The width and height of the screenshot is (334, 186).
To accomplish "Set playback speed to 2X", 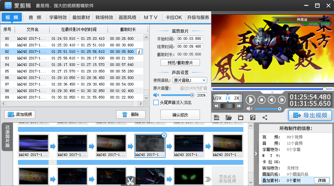I will pyautogui.click(x=236, y=98).
